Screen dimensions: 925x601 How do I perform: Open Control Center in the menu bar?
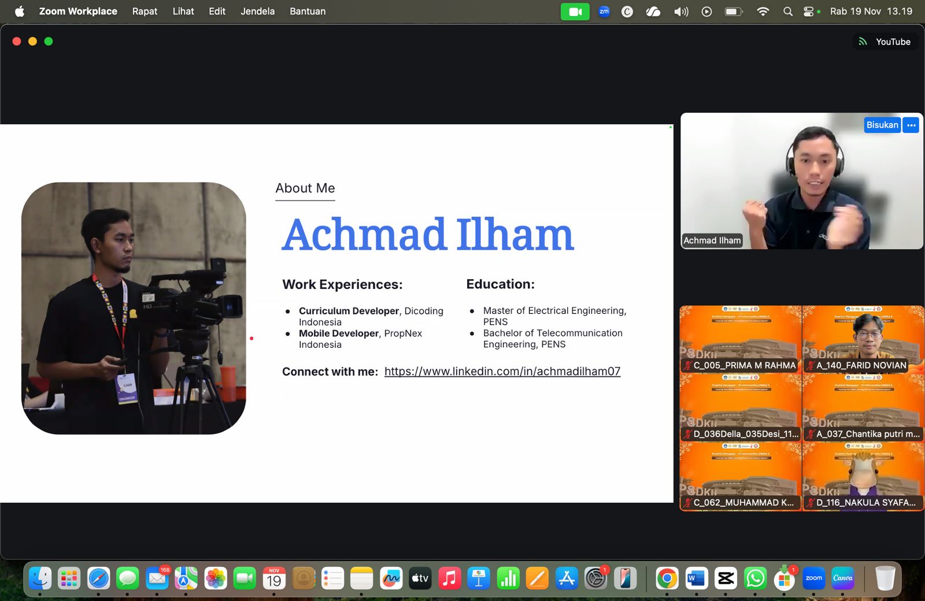click(809, 12)
